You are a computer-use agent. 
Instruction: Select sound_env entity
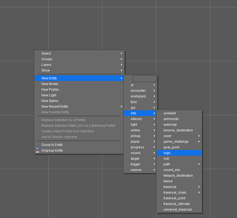coord(179,170)
